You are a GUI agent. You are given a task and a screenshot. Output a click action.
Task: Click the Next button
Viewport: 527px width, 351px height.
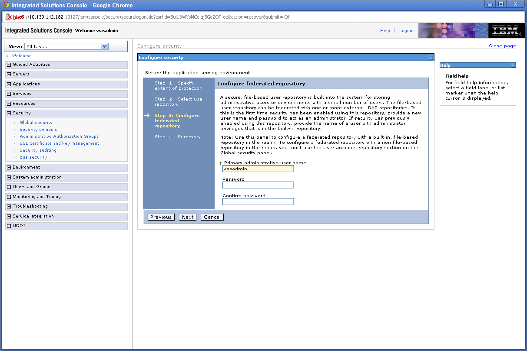click(x=188, y=217)
